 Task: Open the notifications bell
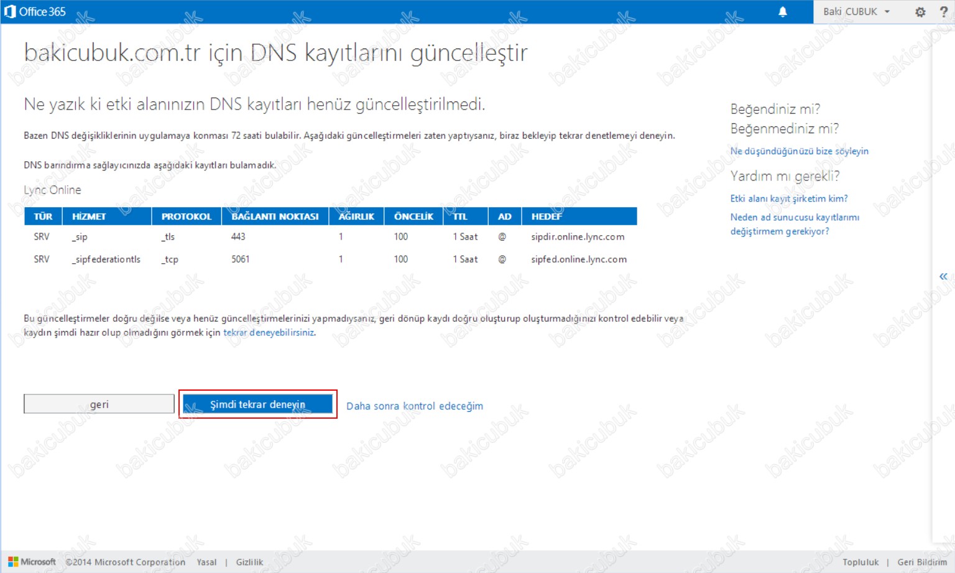point(783,12)
